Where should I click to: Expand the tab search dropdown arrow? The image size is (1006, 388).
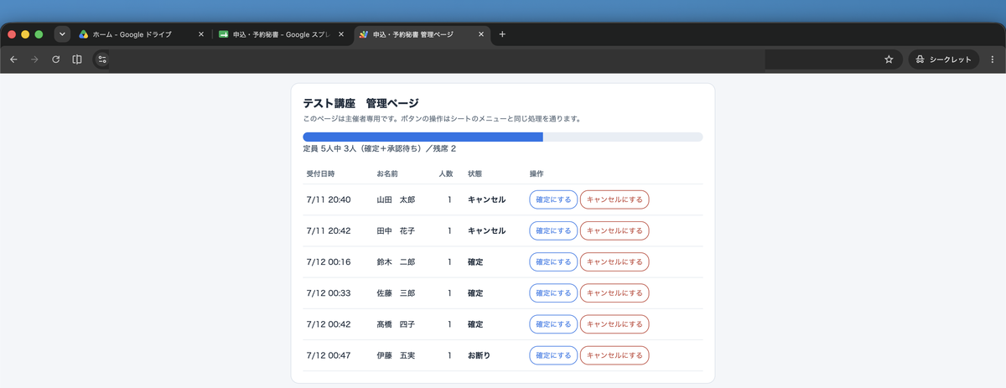(x=62, y=34)
